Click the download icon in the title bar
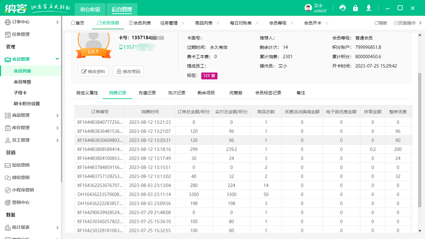 [x=368, y=8]
